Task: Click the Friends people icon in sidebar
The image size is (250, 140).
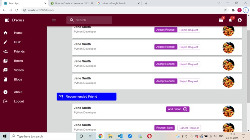Action: [x=5, y=51]
